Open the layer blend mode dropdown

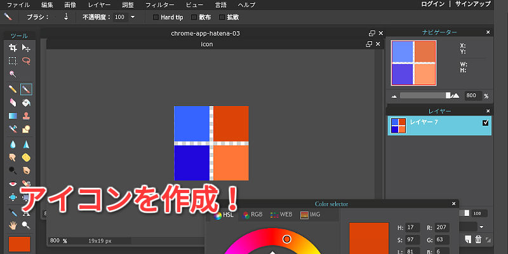[x=481, y=227]
